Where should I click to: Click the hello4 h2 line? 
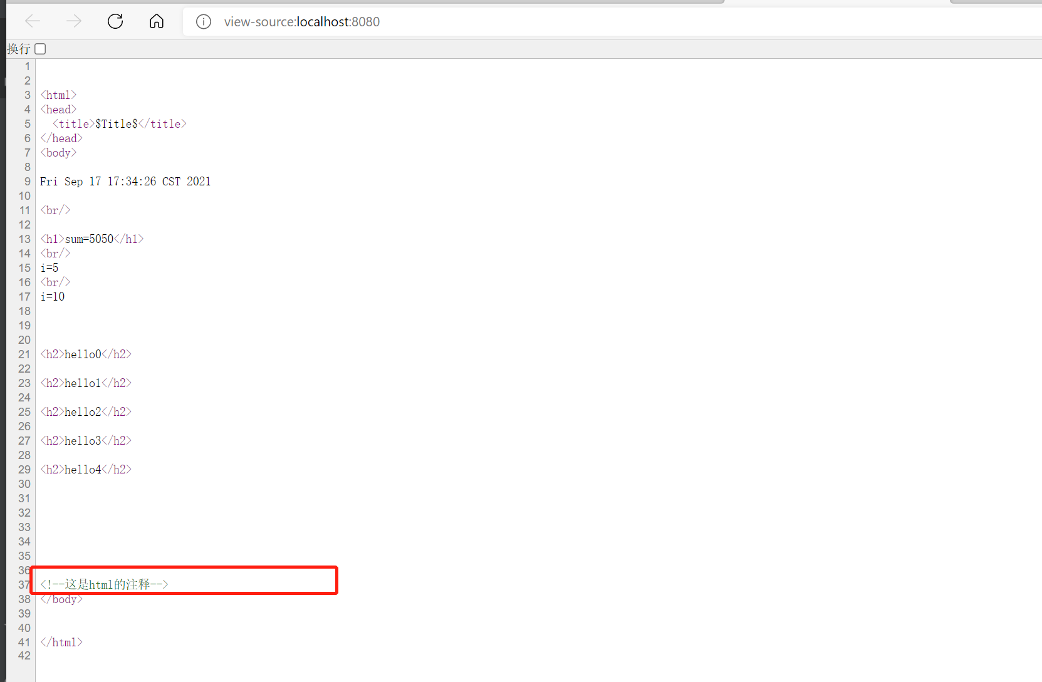tap(86, 470)
